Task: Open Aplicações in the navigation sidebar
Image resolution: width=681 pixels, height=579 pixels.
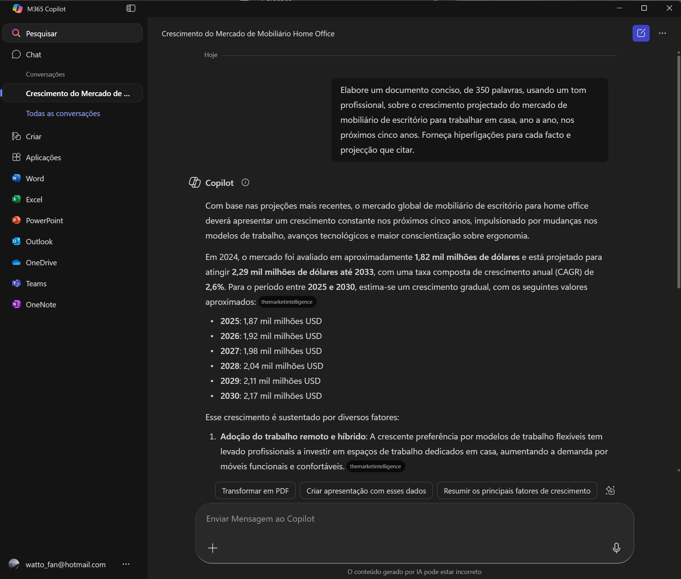Action: (x=43, y=157)
